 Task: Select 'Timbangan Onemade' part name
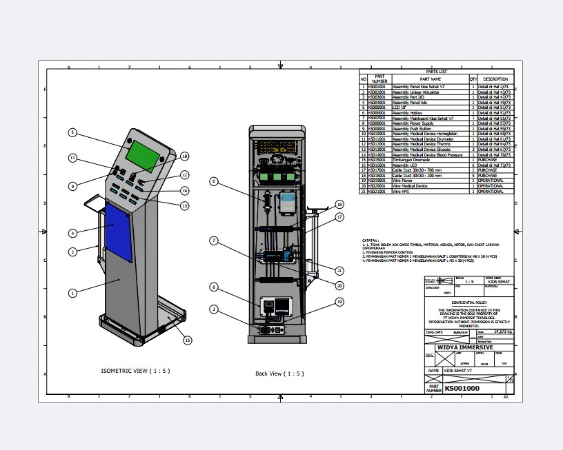click(411, 160)
